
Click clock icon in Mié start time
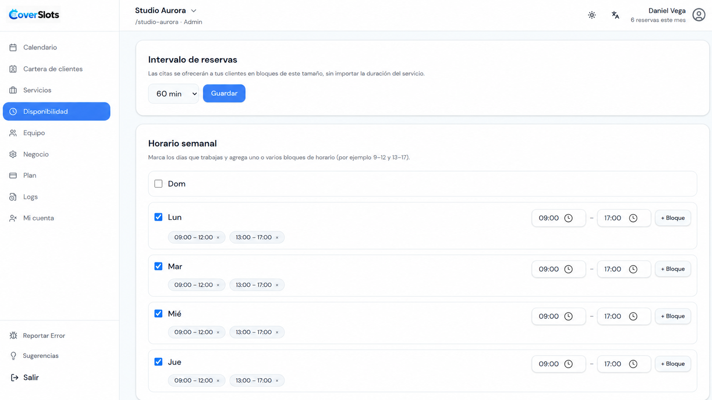pyautogui.click(x=568, y=316)
